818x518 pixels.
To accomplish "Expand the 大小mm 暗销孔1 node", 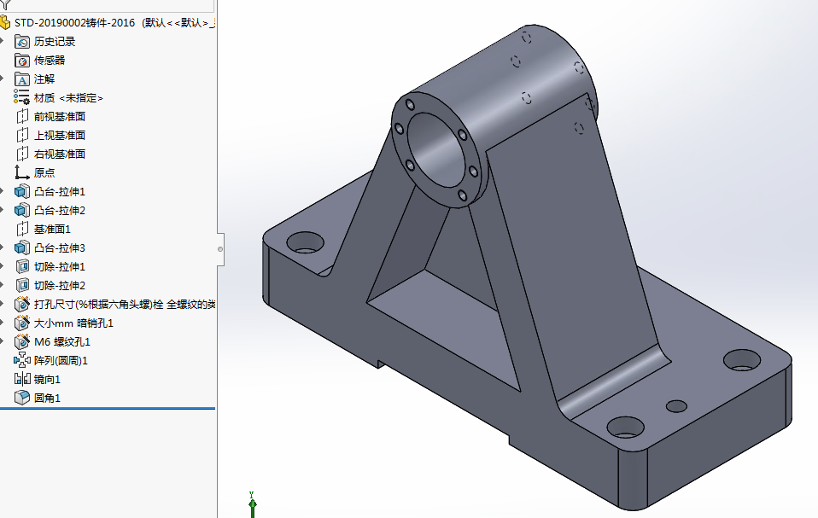I will point(3,323).
